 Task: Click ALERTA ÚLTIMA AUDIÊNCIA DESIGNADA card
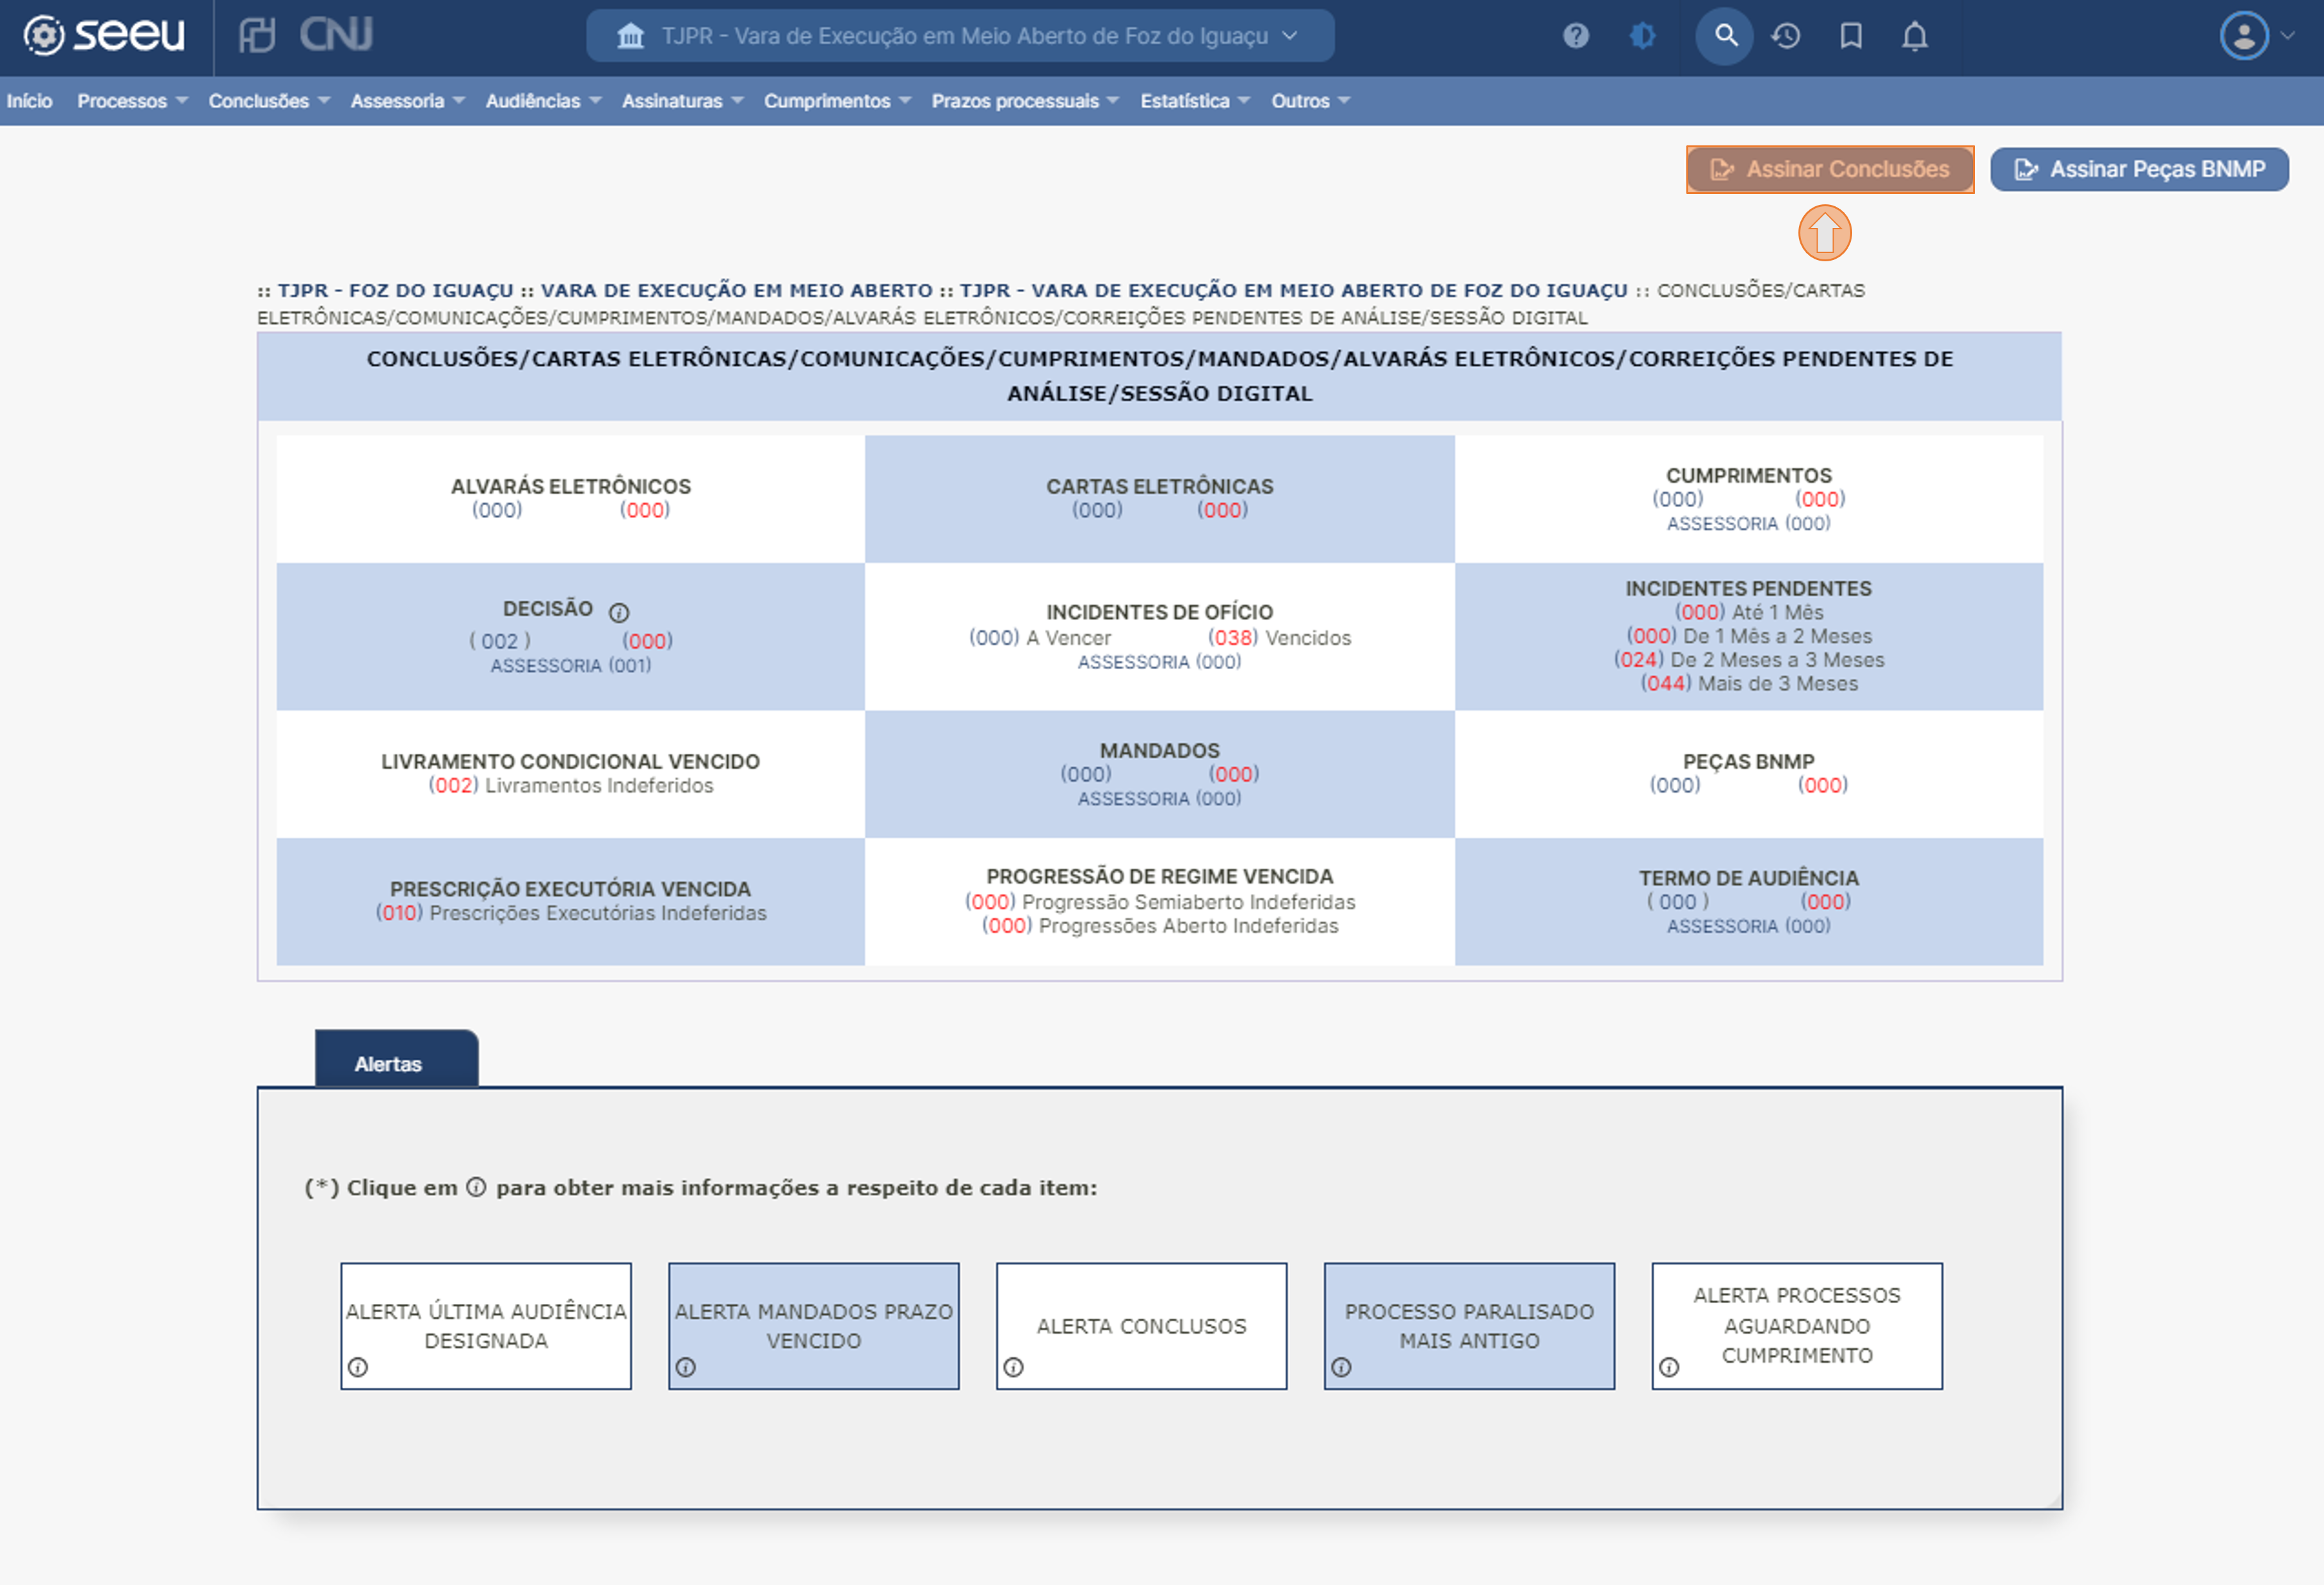pyautogui.click(x=486, y=1326)
